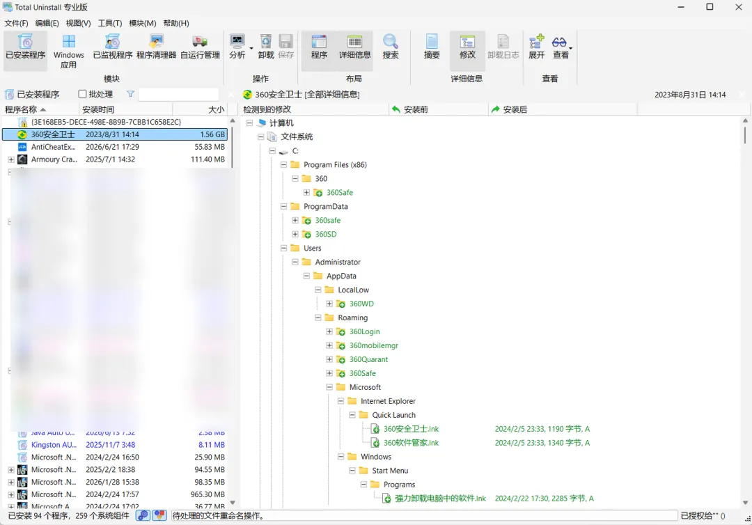The height and width of the screenshot is (525, 752).
Task: Open the 分析 dropdown arrow
Action: 251,48
